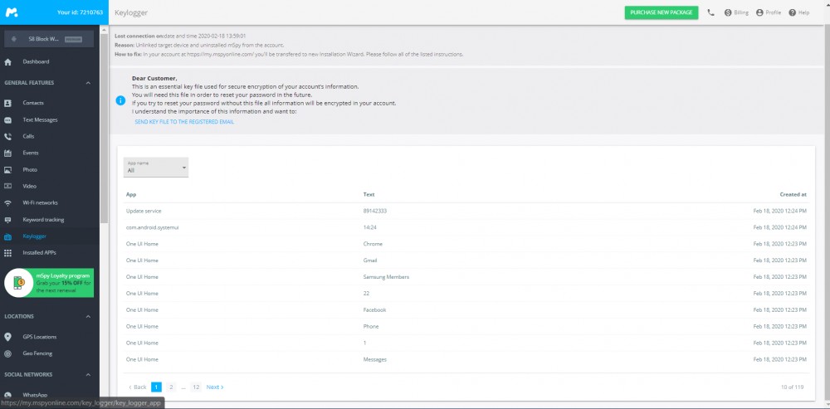Image resolution: width=830 pixels, height=409 pixels.
Task: Click the Back pagination link
Action: [x=137, y=387]
